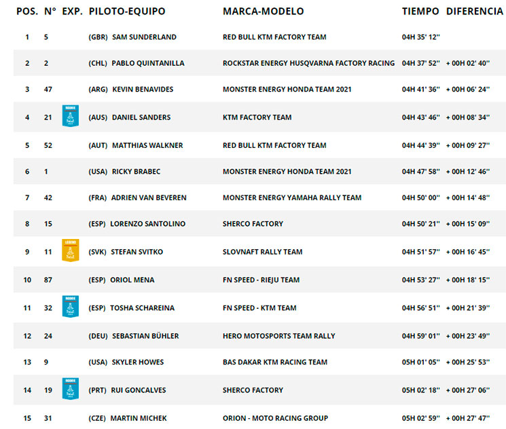The height and width of the screenshot is (429, 506).
Task: Select Monster Energy Yamaha Rally Team text
Action: pos(292,198)
